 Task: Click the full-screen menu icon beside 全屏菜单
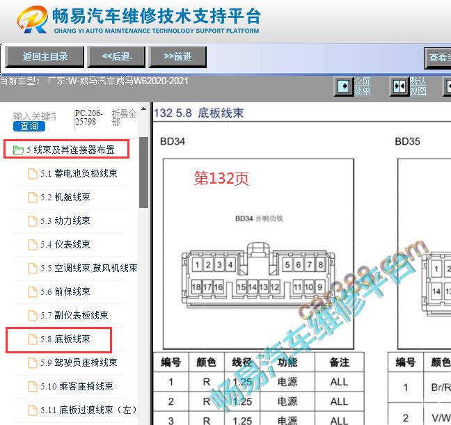343,86
